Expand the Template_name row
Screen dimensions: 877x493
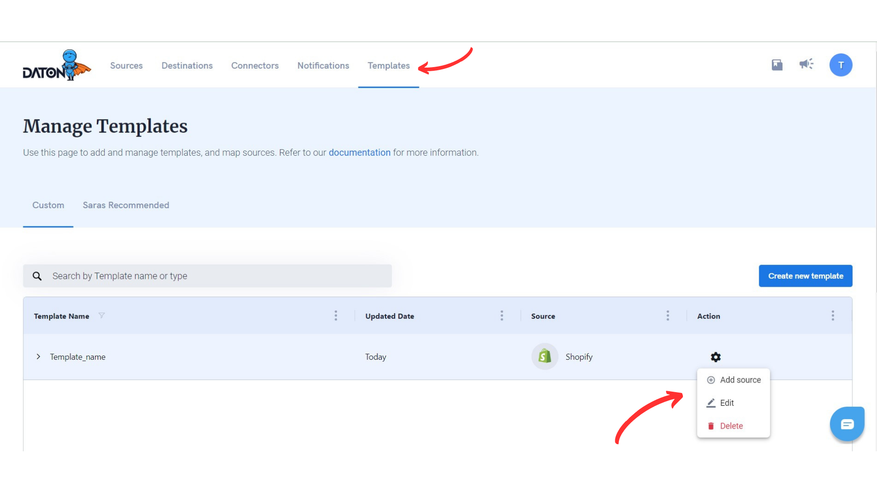click(38, 357)
